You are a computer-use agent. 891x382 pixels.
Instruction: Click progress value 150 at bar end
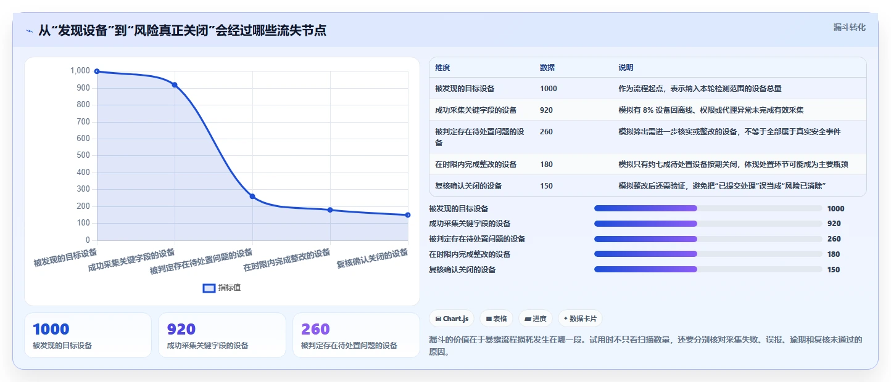click(x=834, y=270)
